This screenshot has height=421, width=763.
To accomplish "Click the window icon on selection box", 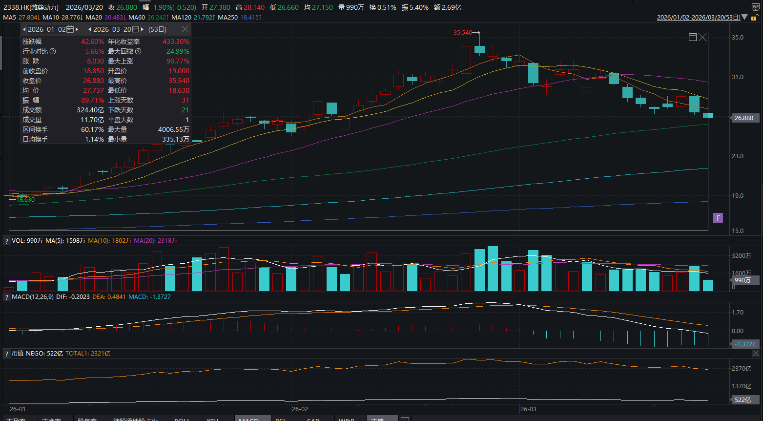I will click(692, 37).
